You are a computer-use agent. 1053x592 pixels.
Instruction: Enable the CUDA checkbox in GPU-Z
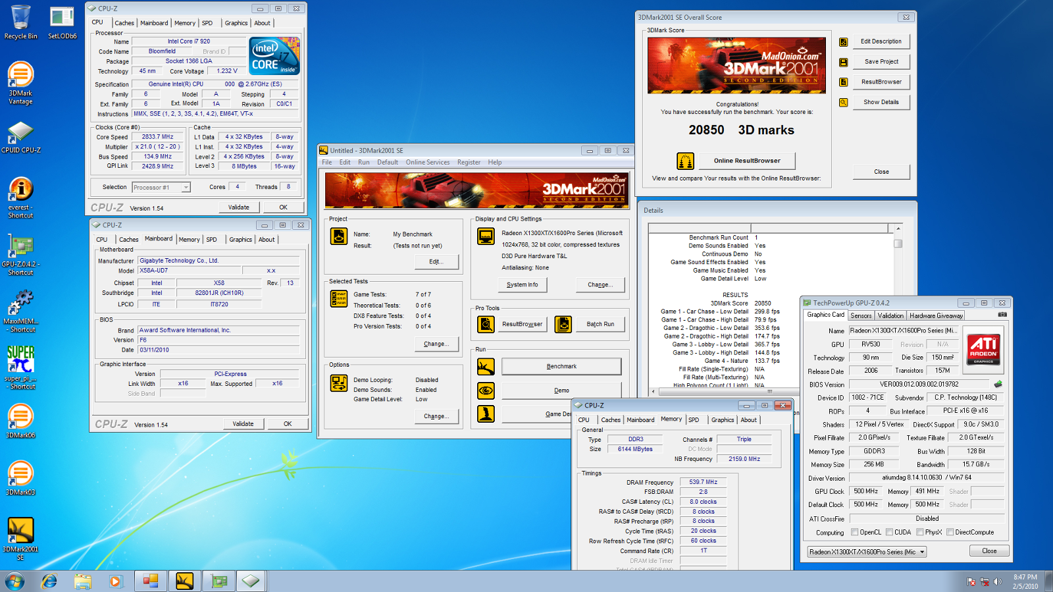pos(889,532)
